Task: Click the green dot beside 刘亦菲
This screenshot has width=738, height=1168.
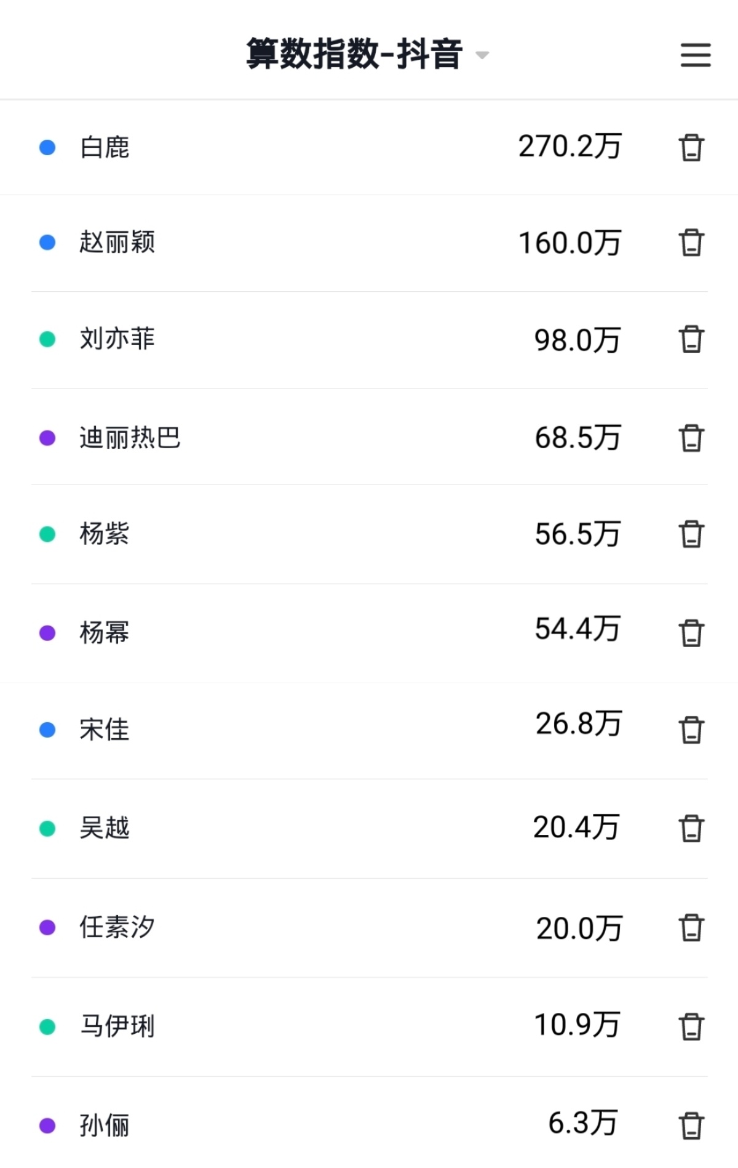Action: click(47, 339)
